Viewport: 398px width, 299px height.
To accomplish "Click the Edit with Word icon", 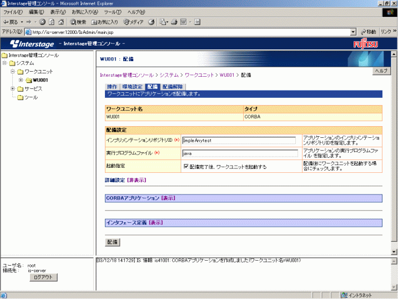I will pos(183,22).
